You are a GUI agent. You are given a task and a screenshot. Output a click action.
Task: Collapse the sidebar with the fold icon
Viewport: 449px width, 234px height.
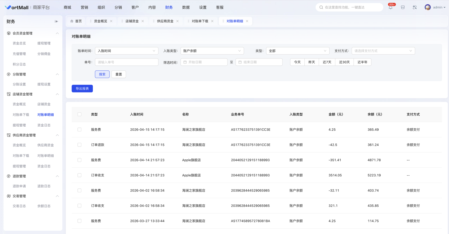(x=56, y=22)
